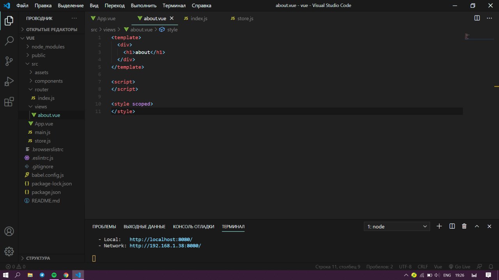Collapse the src folder
Viewport: 499px width, 280px height.
[51, 64]
